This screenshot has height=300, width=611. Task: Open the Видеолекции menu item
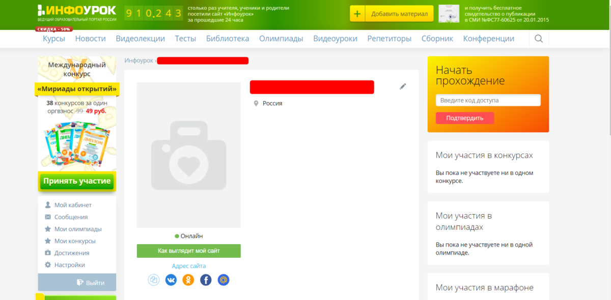[141, 39]
